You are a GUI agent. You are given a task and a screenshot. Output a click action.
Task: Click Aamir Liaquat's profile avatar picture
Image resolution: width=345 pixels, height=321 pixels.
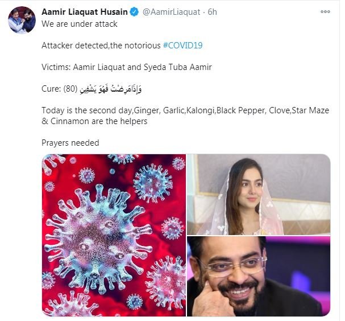pos(22,20)
